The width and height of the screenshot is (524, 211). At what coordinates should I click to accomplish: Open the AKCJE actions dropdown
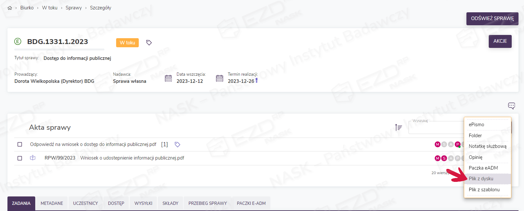click(500, 41)
